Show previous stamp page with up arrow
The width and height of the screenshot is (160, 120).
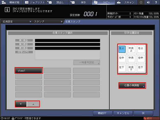[33, 104]
